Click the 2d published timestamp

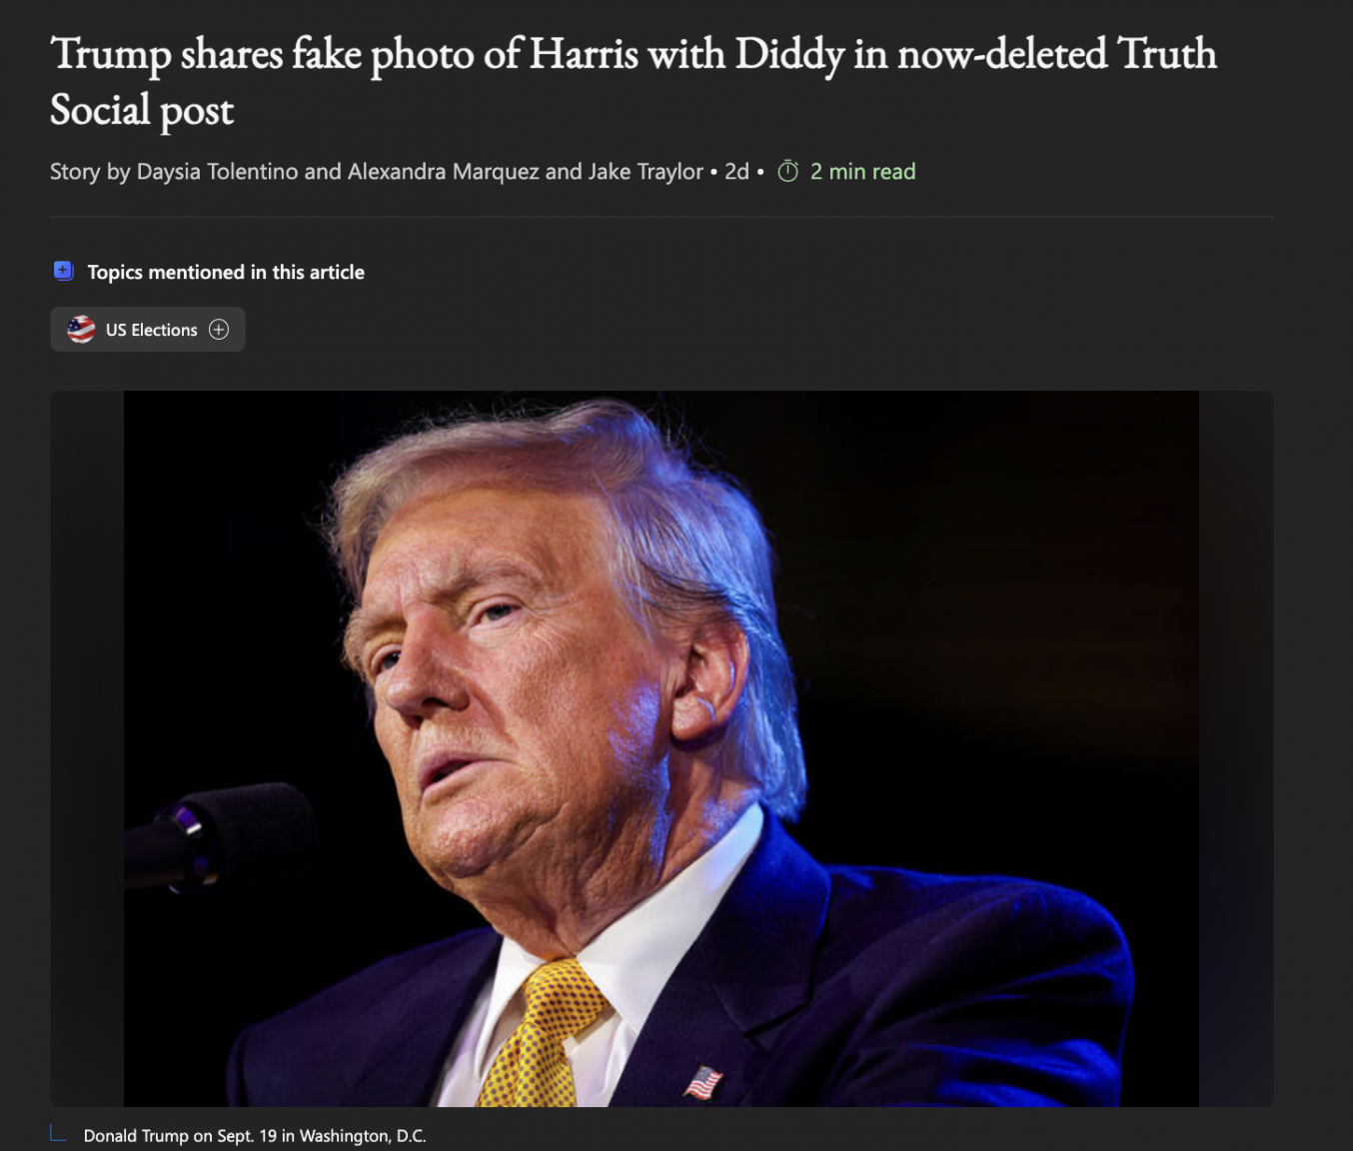[736, 172]
